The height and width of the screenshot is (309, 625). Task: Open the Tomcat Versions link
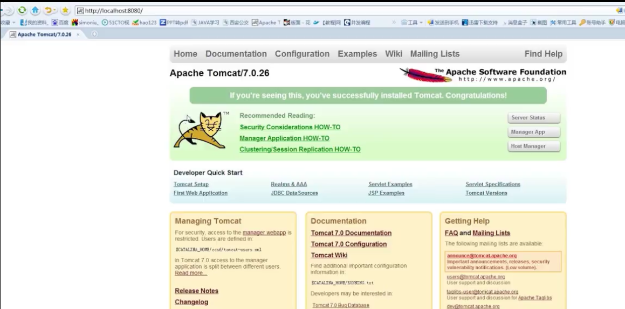(486, 193)
